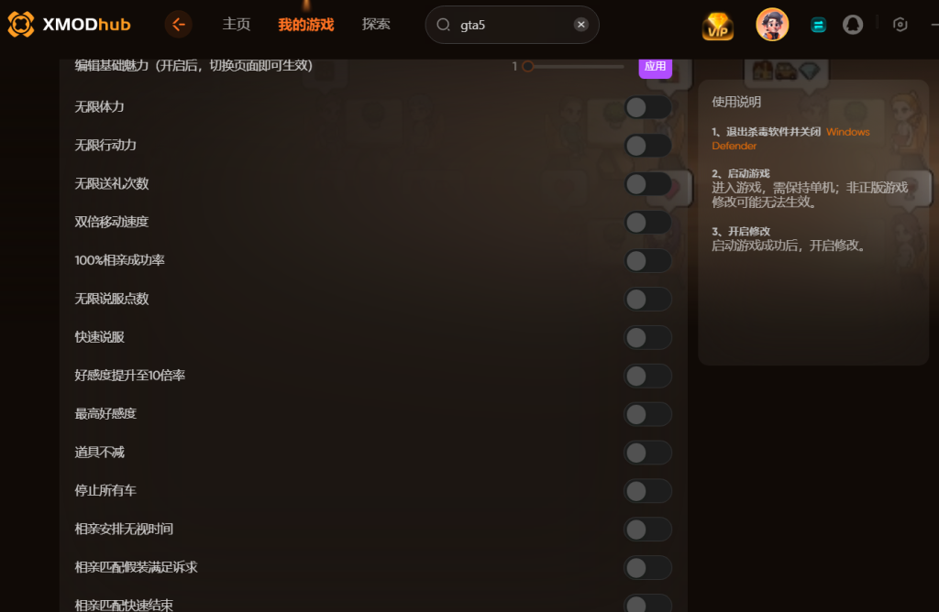Enable the 无限体力 toggle
This screenshot has height=612, width=939.
648,108
